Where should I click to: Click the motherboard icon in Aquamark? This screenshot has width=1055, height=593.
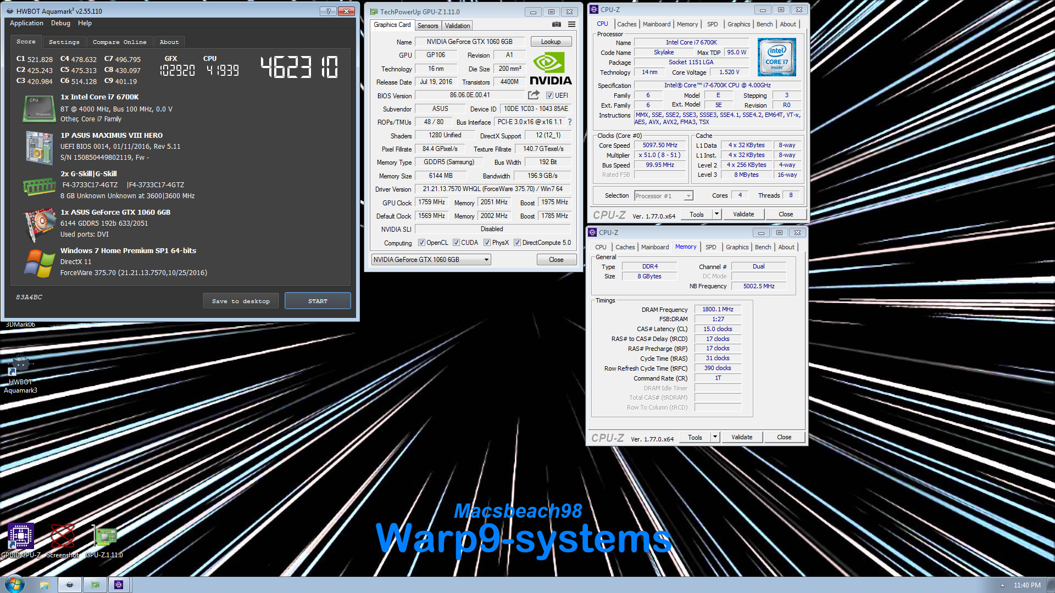(39, 147)
